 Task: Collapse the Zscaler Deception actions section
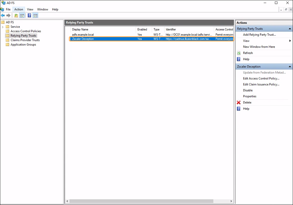click(x=289, y=66)
